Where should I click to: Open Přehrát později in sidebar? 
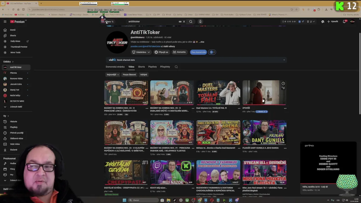17,133
